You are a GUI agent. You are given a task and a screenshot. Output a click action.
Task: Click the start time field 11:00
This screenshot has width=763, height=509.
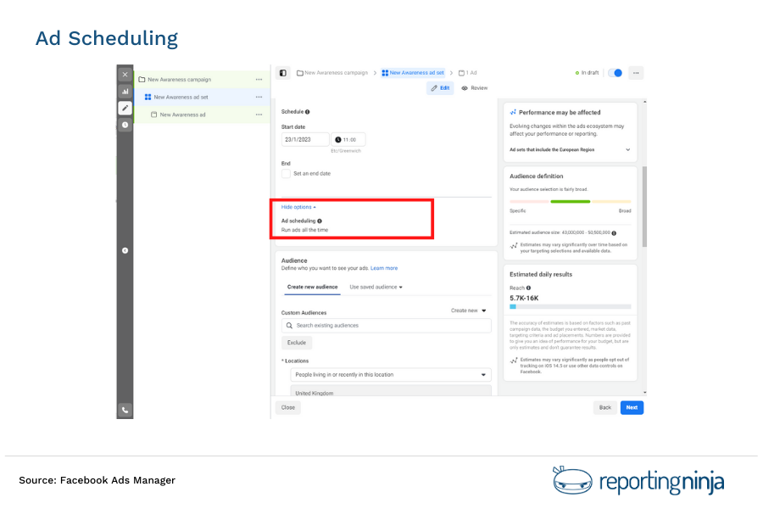[x=348, y=139]
